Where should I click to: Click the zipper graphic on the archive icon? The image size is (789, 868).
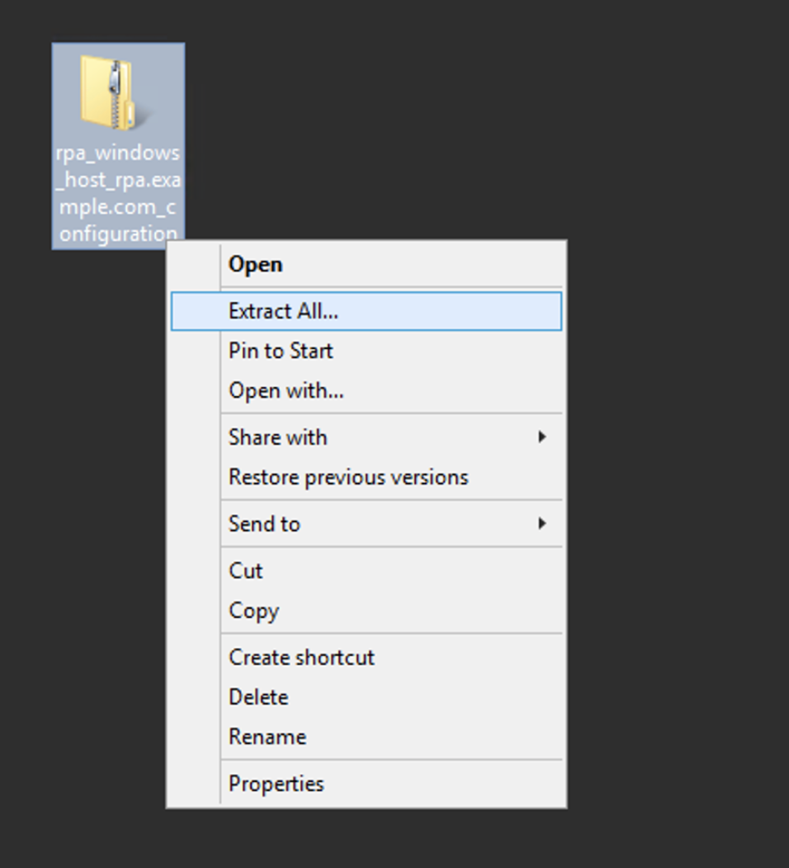[116, 92]
